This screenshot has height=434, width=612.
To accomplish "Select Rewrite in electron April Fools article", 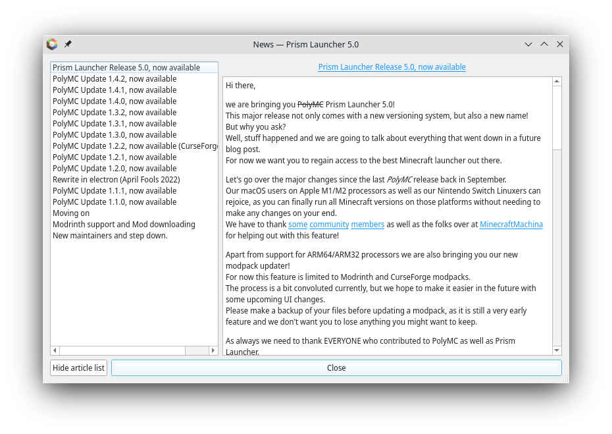I will [x=116, y=180].
